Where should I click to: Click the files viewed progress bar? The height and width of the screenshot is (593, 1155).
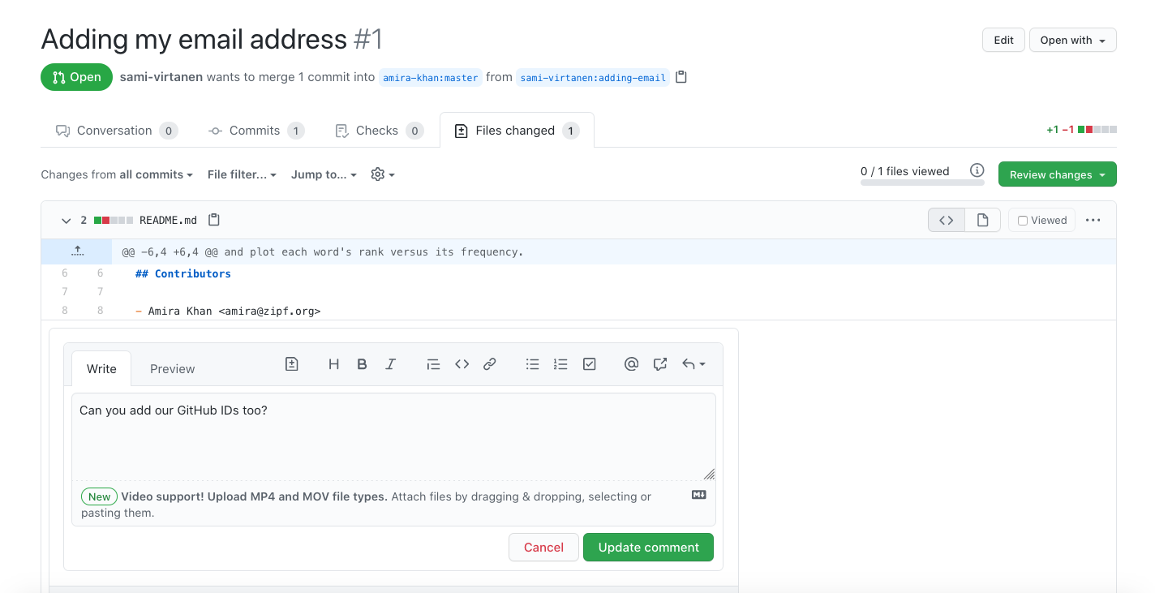[x=911, y=183]
